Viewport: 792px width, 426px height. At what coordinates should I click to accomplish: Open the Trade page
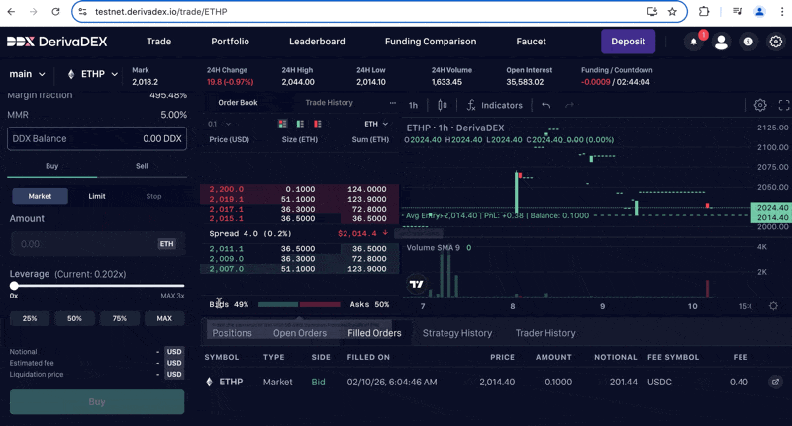[x=158, y=42]
